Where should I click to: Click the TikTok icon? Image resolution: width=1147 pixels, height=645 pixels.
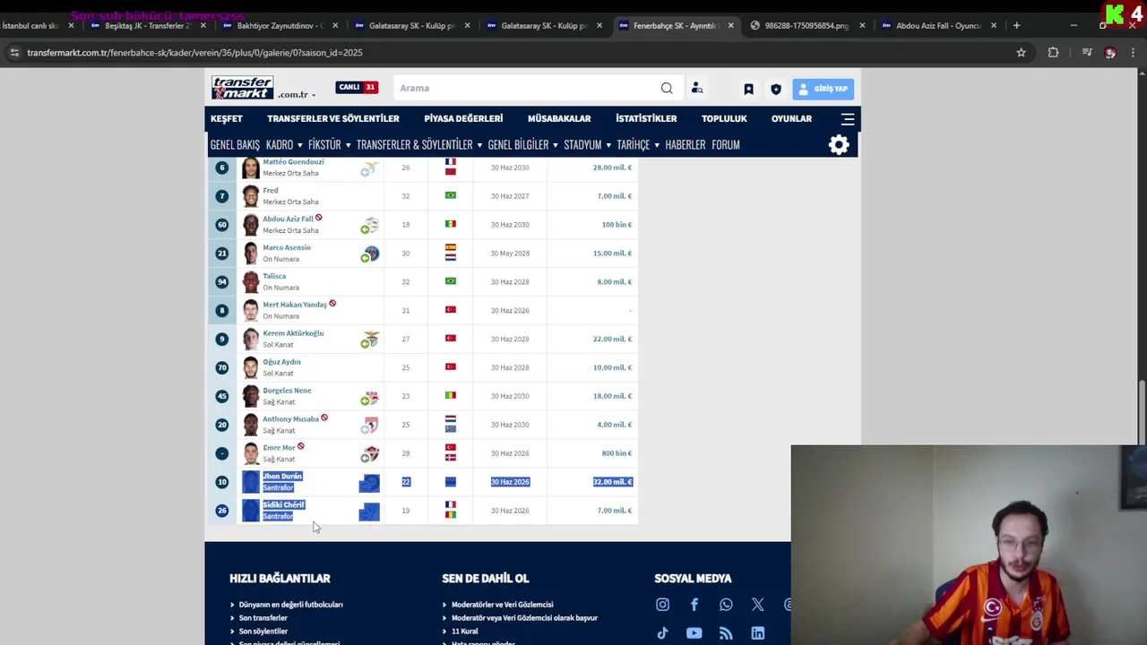click(662, 633)
